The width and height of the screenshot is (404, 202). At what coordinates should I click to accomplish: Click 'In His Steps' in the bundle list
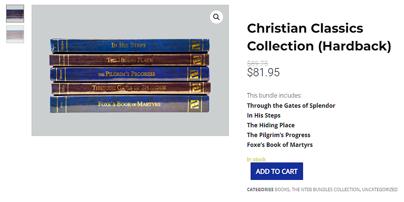coord(264,115)
